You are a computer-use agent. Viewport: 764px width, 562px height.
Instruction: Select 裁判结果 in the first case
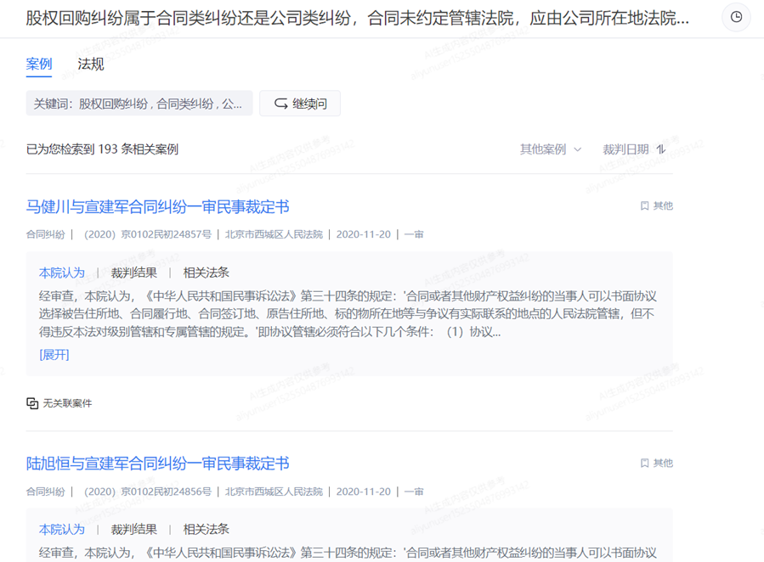134,273
